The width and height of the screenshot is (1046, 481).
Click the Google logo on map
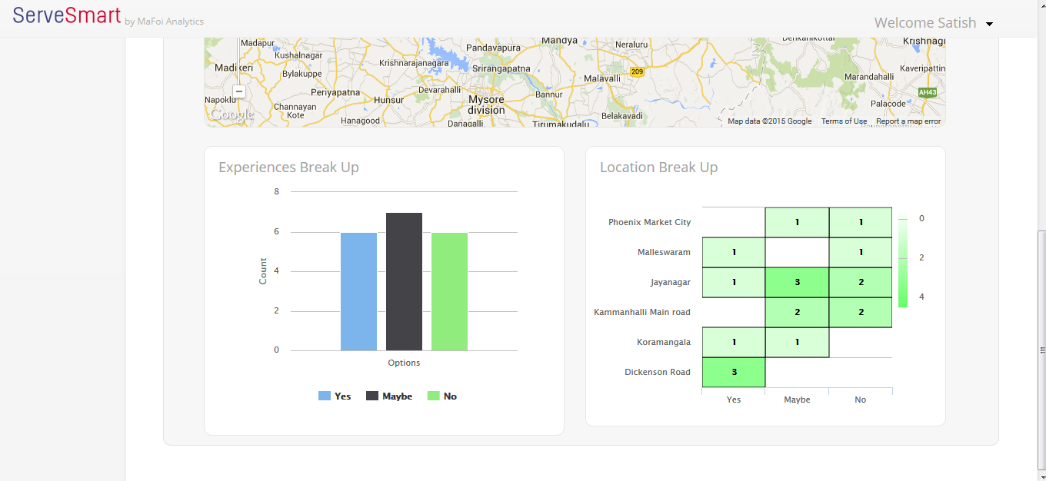[x=232, y=114]
